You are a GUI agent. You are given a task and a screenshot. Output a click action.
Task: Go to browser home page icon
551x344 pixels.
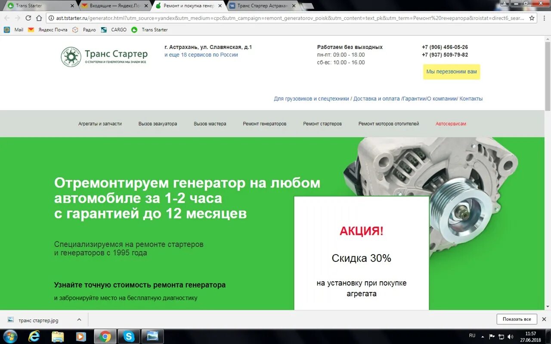tap(39, 18)
